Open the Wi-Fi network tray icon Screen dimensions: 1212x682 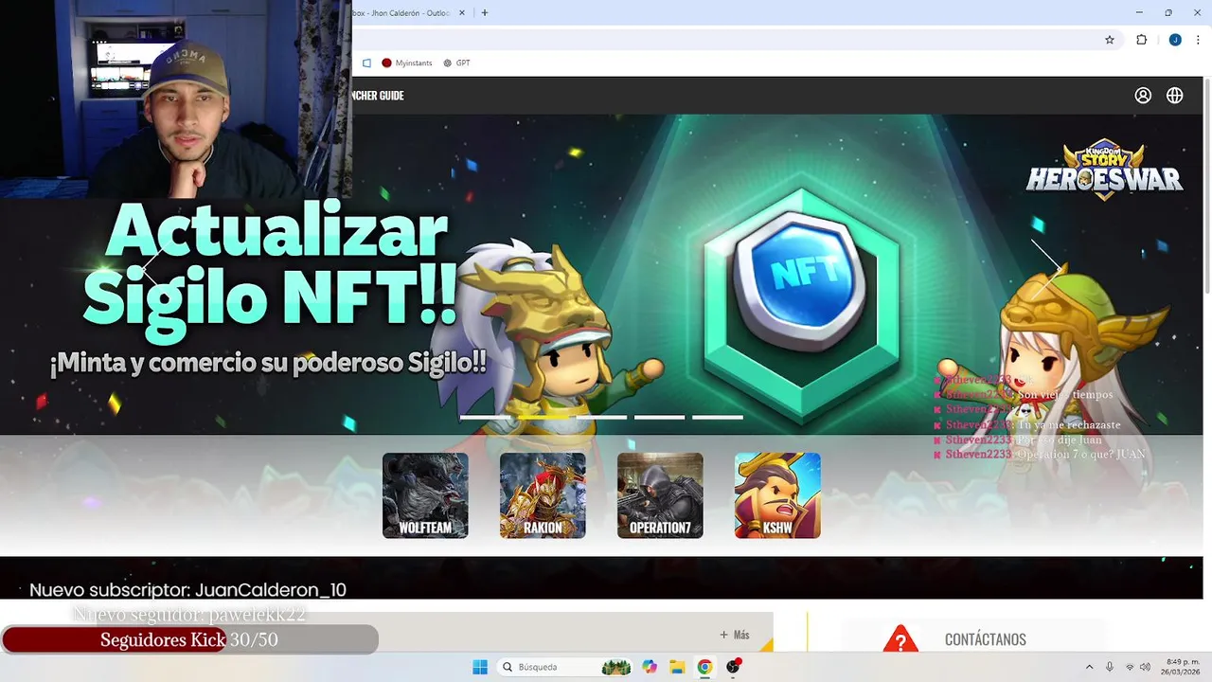click(1130, 667)
